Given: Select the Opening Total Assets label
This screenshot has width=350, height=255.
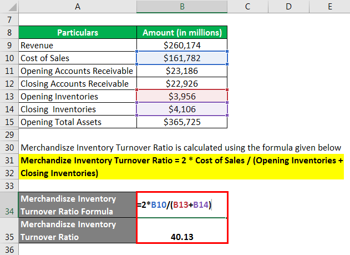Looking at the screenshot, I should click(78, 122).
